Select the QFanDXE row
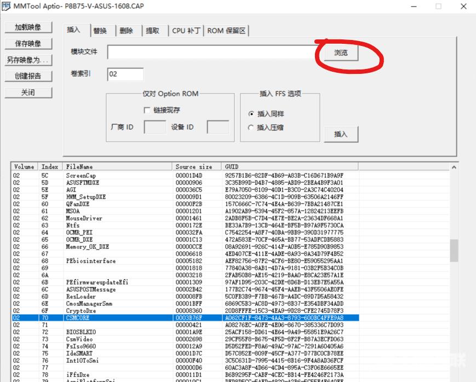476x382 pixels. 185,204
